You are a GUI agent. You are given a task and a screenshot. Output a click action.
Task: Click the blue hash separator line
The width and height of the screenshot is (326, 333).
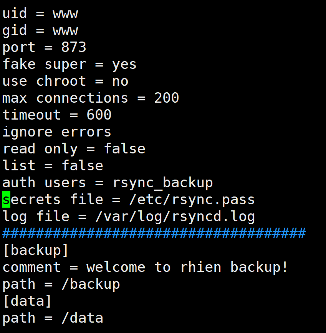pyautogui.click(x=154, y=233)
